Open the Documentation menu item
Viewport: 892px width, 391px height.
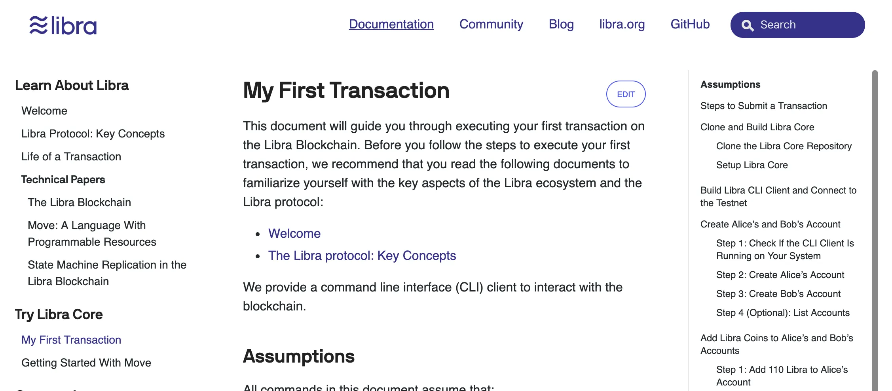point(391,24)
